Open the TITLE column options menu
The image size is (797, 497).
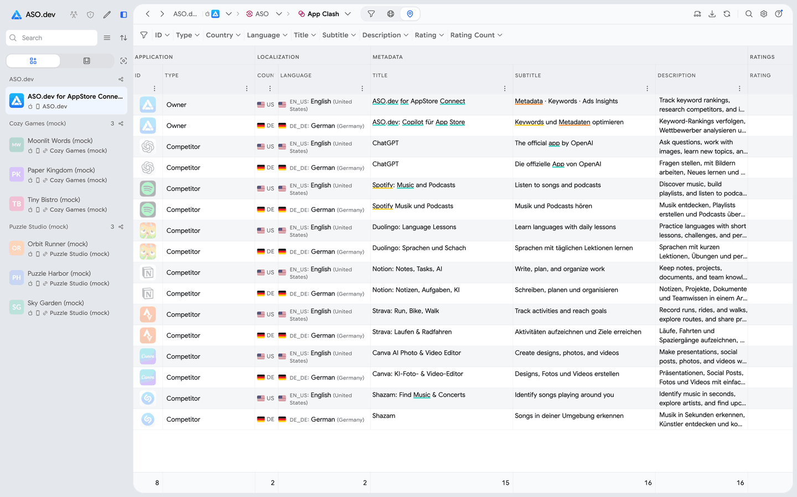tap(505, 89)
